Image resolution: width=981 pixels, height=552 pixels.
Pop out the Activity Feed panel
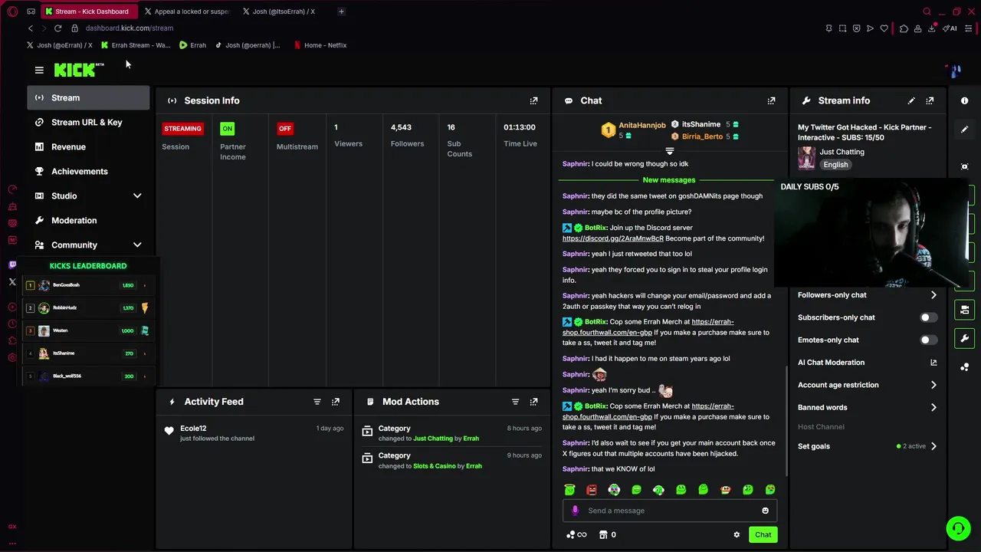(335, 402)
